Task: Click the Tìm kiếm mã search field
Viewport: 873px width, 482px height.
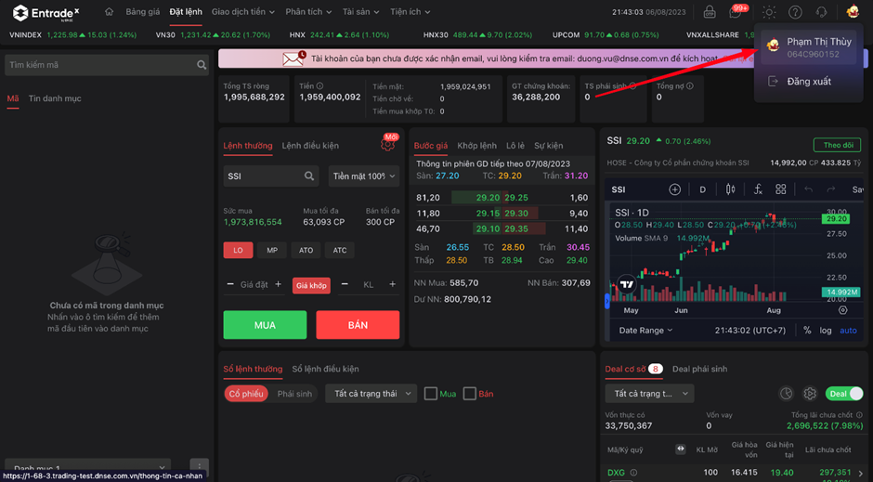Action: click(x=100, y=65)
